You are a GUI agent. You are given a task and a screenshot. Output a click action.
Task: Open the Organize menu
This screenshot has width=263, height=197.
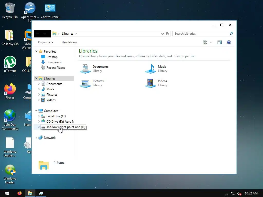click(x=46, y=42)
